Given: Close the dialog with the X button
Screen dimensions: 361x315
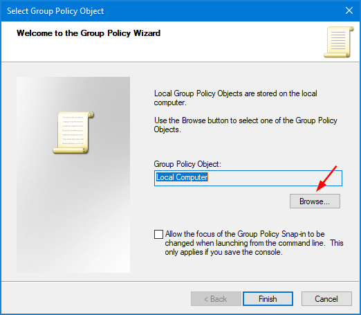Looking at the screenshot, I should click(x=349, y=10).
